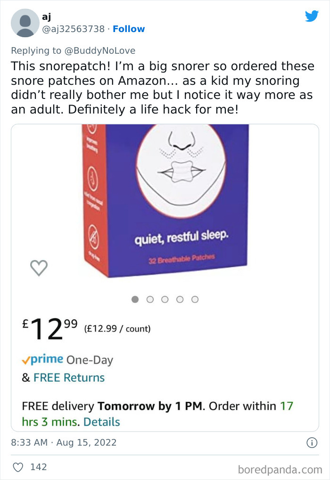
Task: Open the snore patch product image
Action: pyautogui.click(x=165, y=198)
